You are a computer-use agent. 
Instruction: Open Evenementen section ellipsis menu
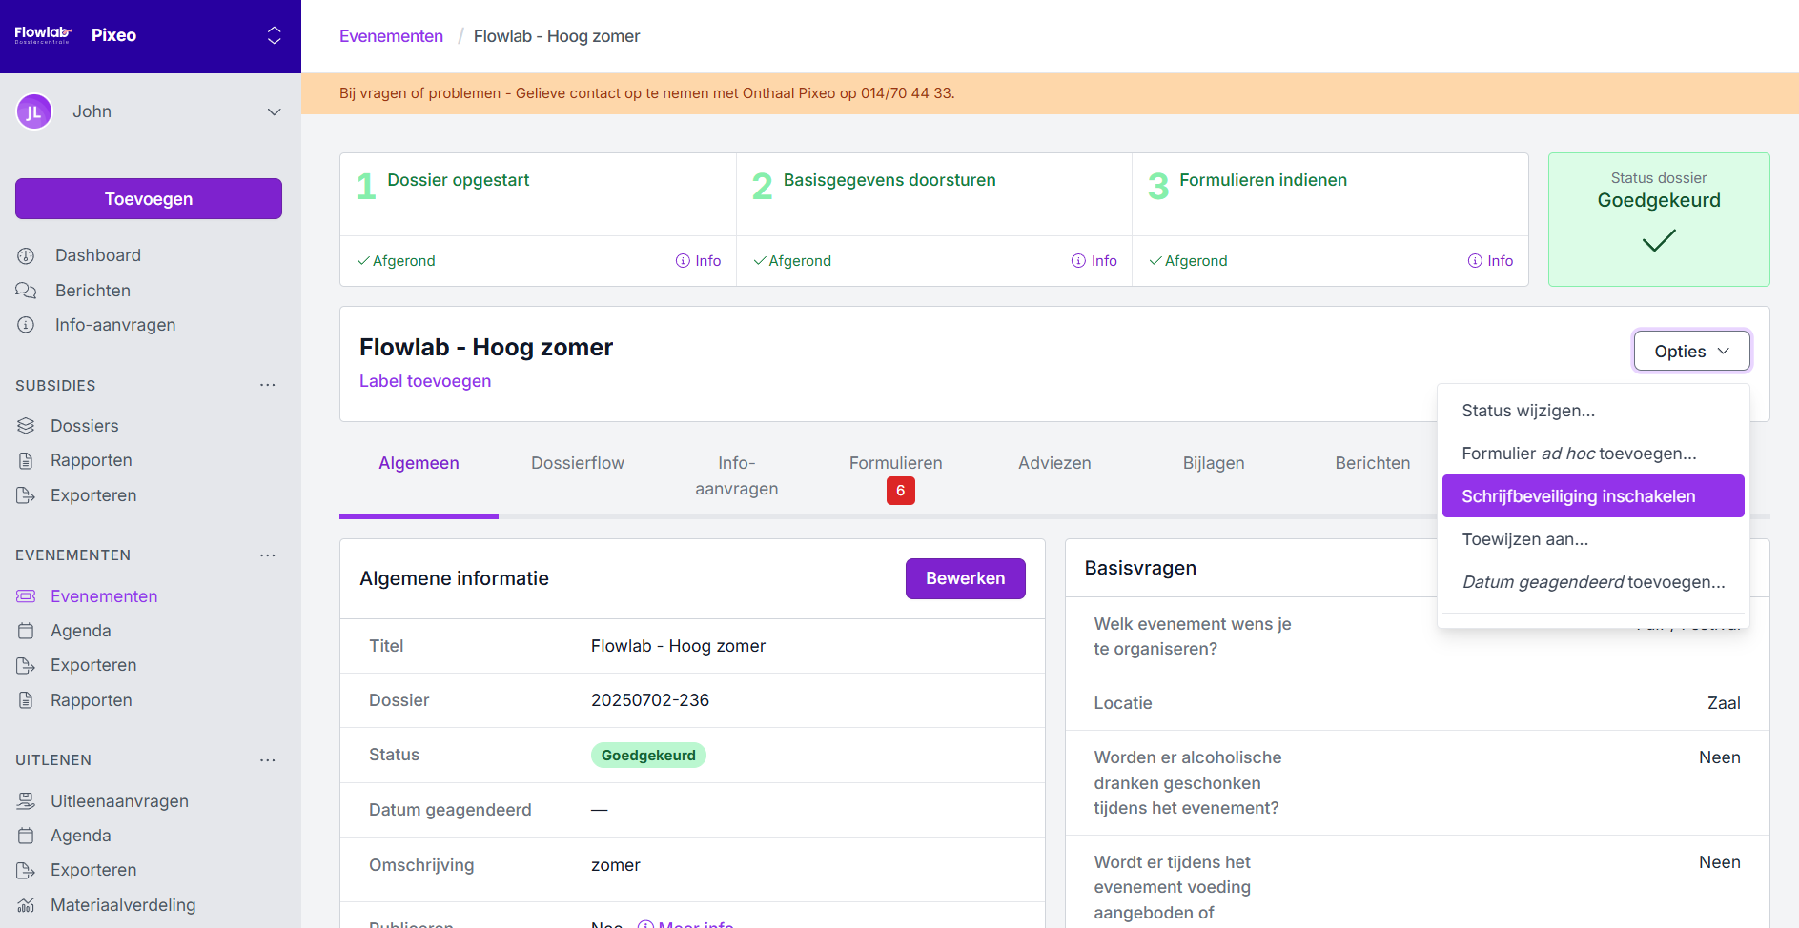point(268,555)
